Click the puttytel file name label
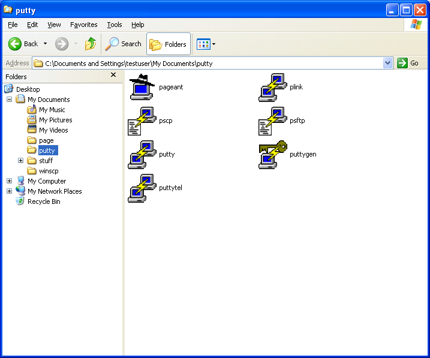430x358 pixels. (x=170, y=188)
